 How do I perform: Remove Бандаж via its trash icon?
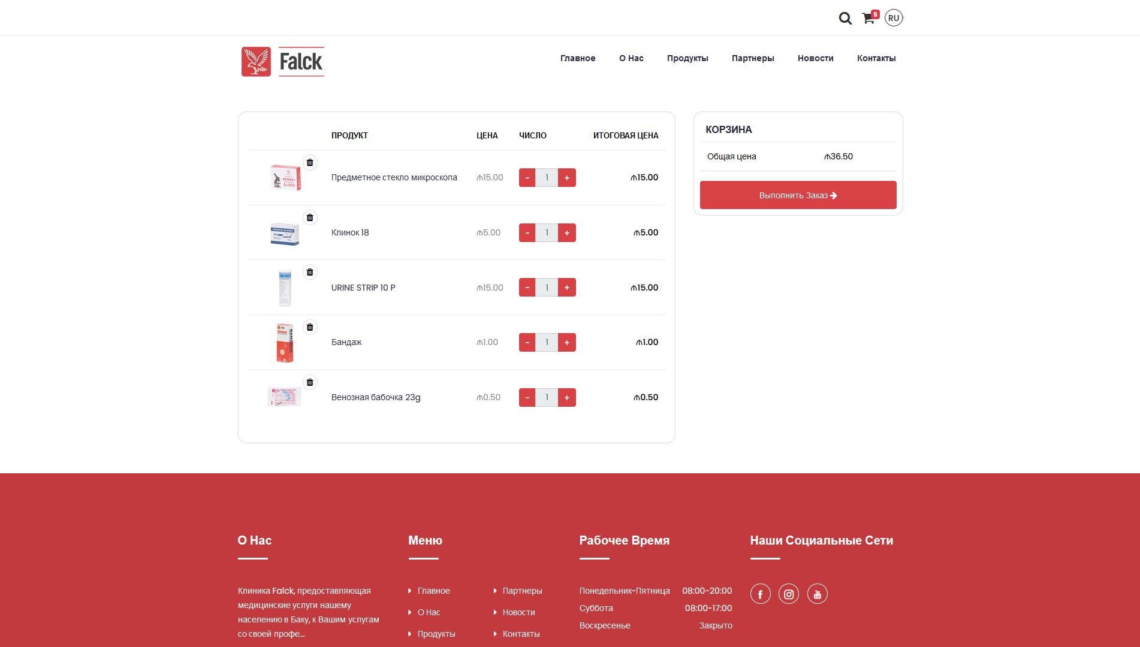(x=310, y=327)
